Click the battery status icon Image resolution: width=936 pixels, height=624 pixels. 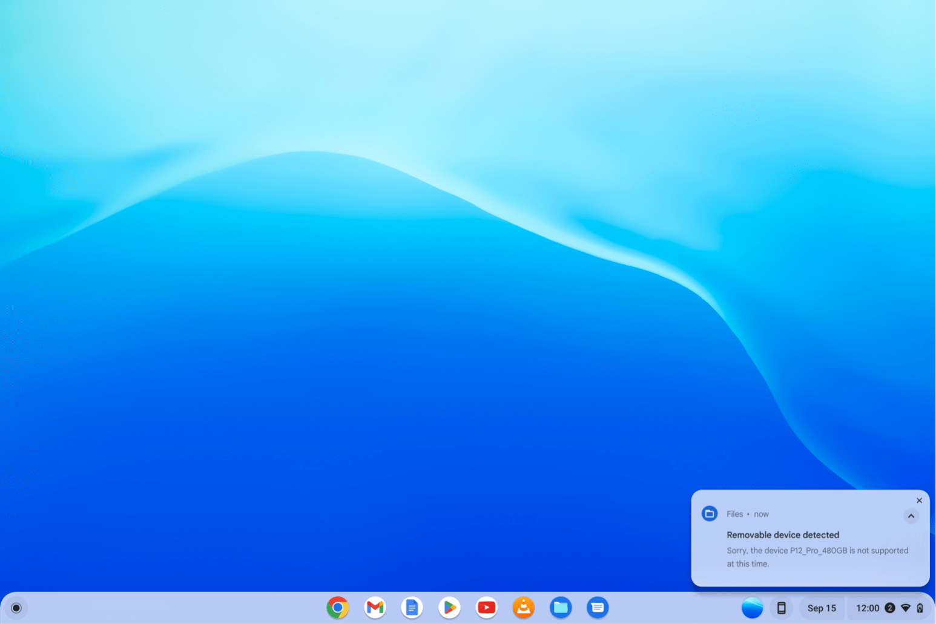pyautogui.click(x=920, y=608)
